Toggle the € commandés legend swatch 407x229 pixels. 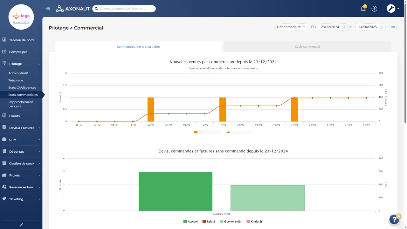pyautogui.click(x=222, y=221)
